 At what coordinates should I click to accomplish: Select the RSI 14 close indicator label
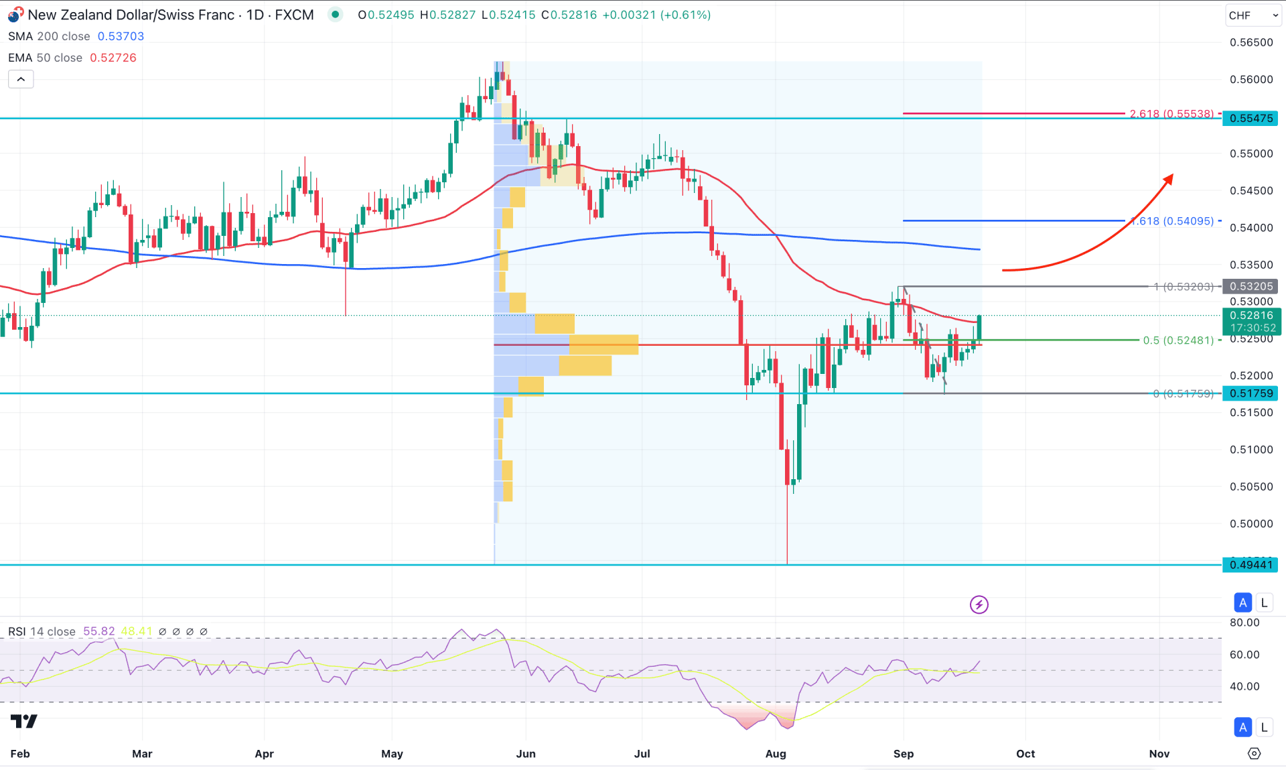[42, 631]
